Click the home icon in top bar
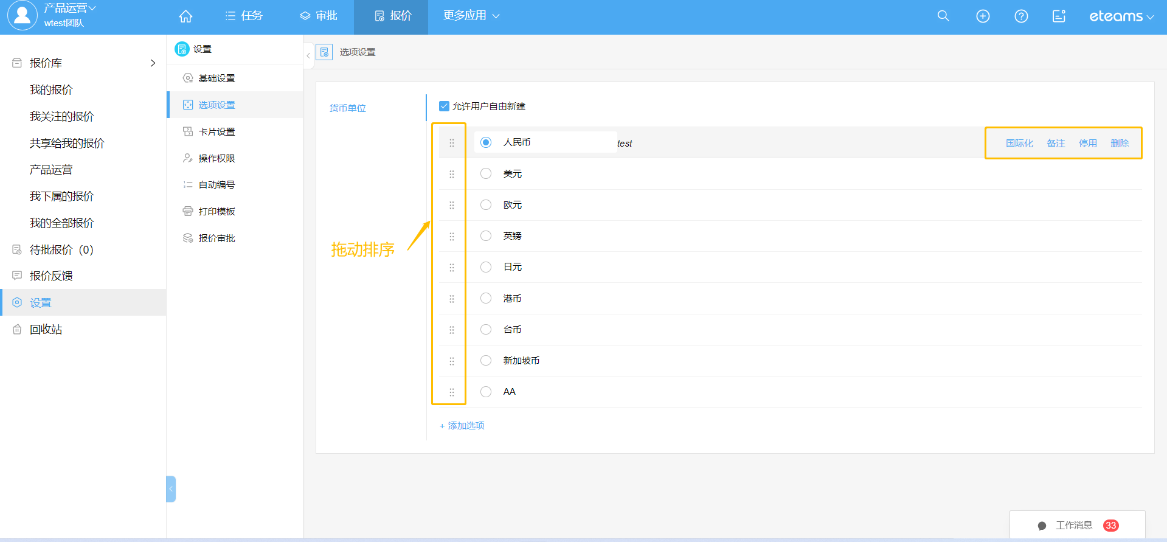Viewport: 1167px width, 542px height. point(185,16)
